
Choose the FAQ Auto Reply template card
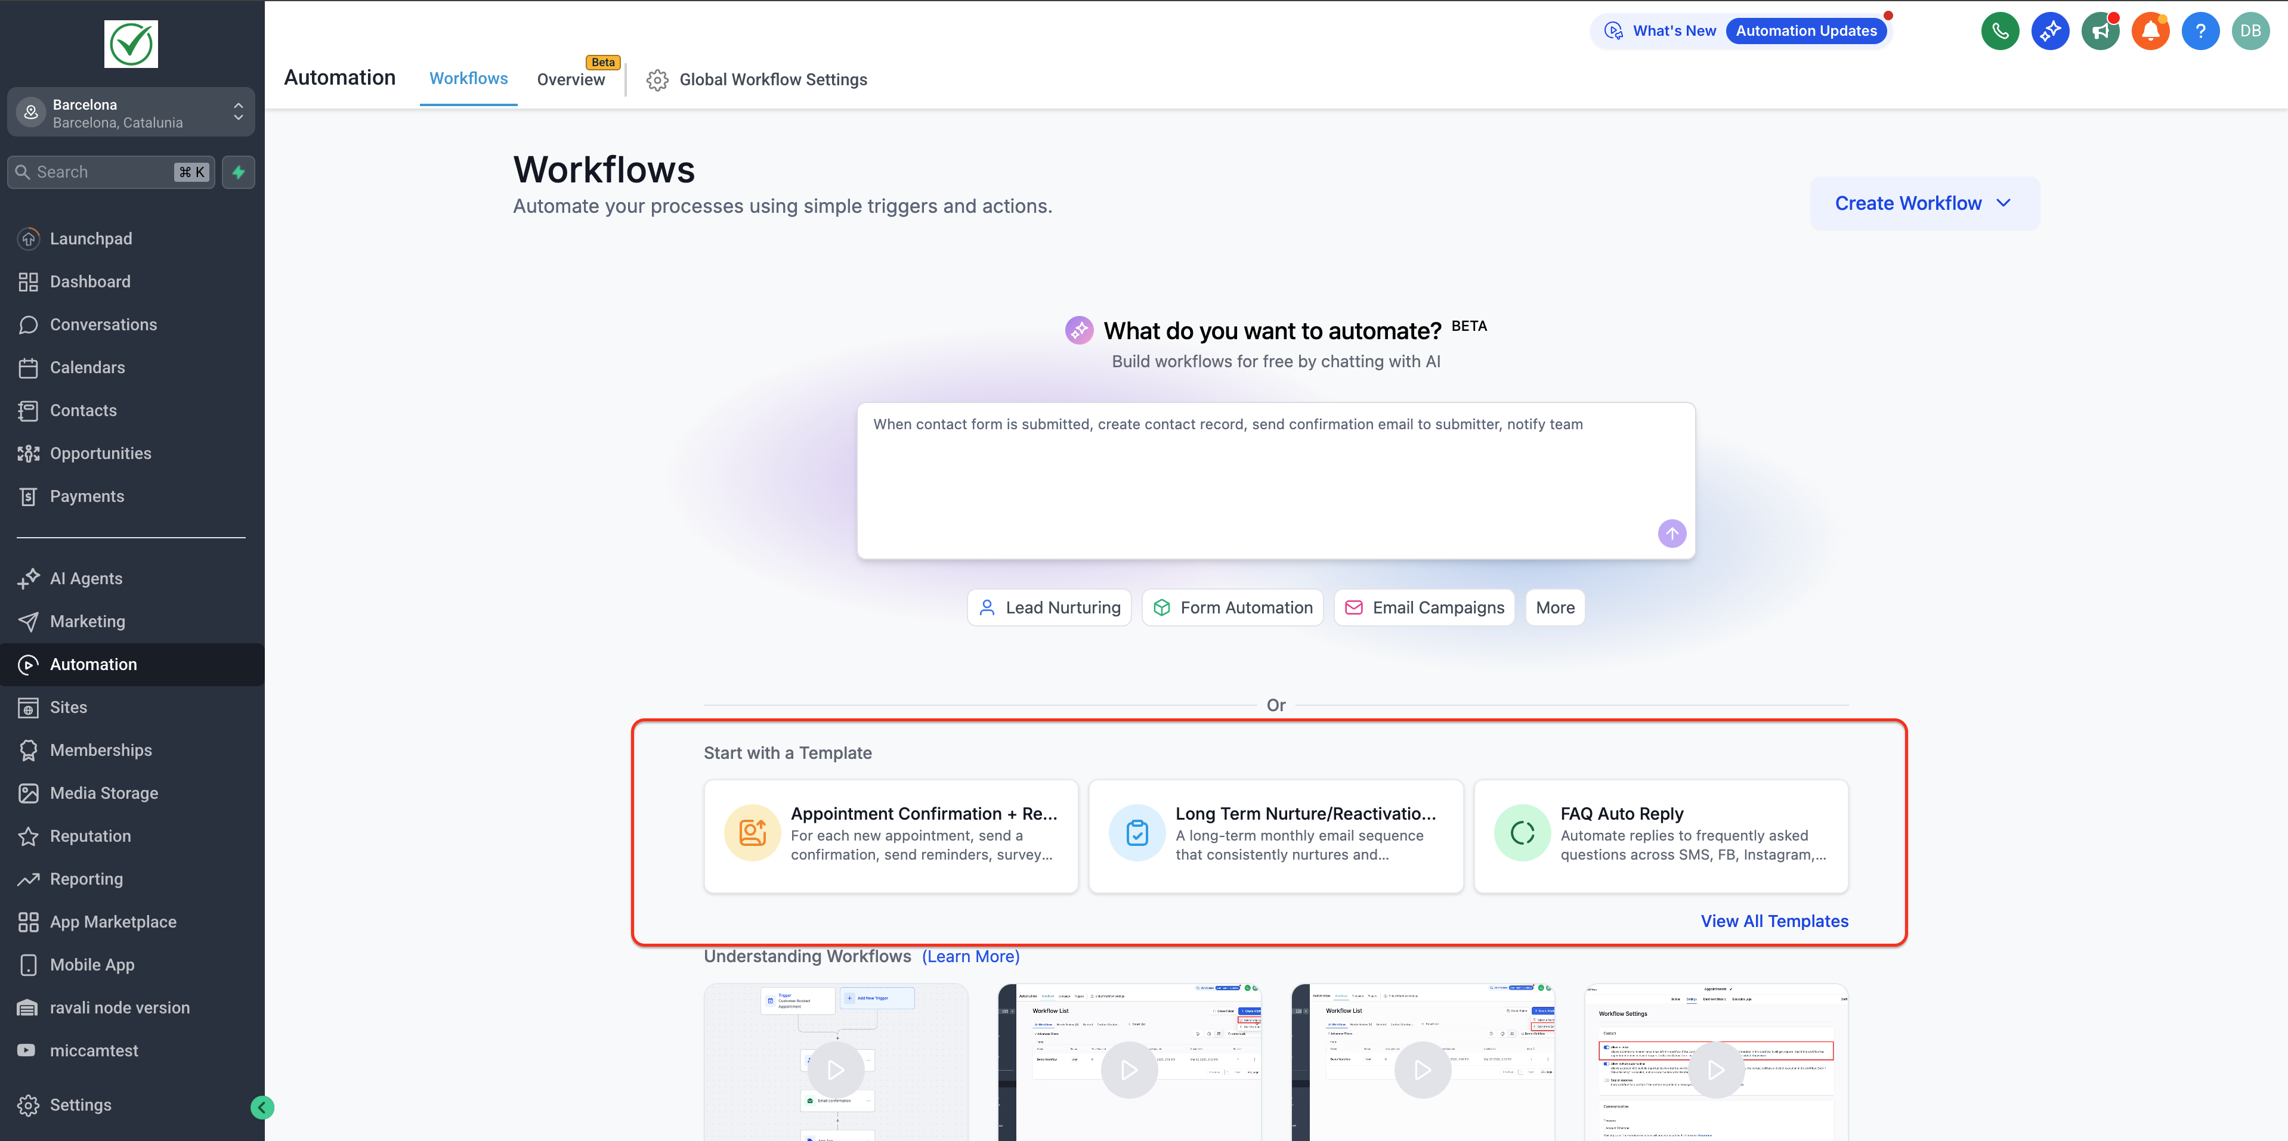coord(1660,836)
